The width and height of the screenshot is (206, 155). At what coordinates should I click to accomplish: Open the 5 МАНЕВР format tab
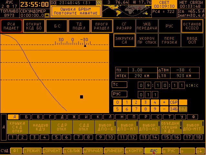click(114, 151)
